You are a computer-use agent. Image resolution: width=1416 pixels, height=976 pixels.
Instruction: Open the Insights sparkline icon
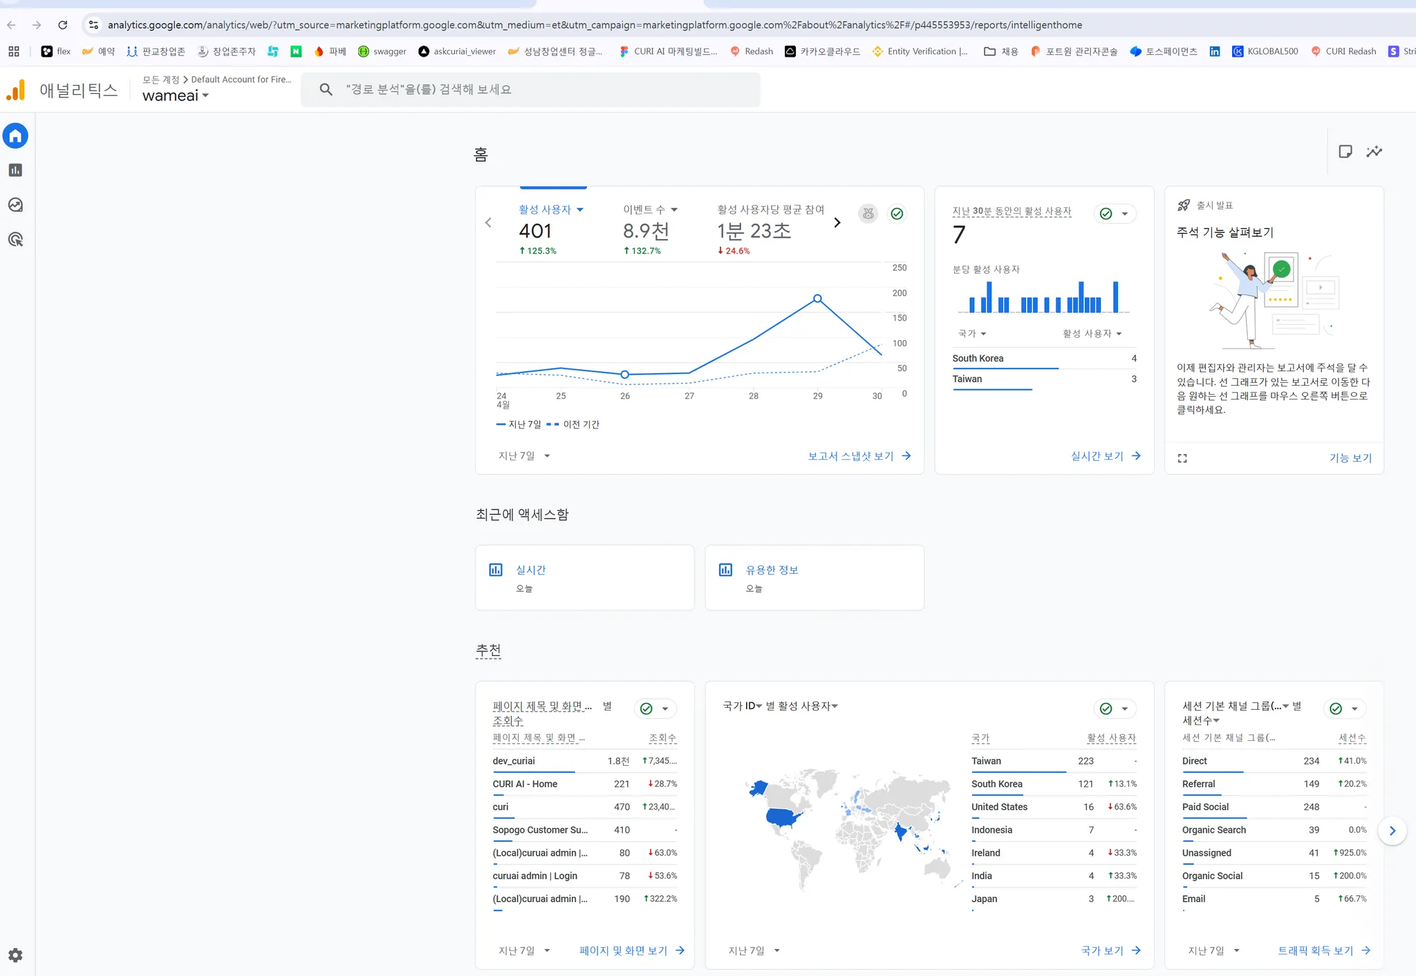pos(1374,151)
